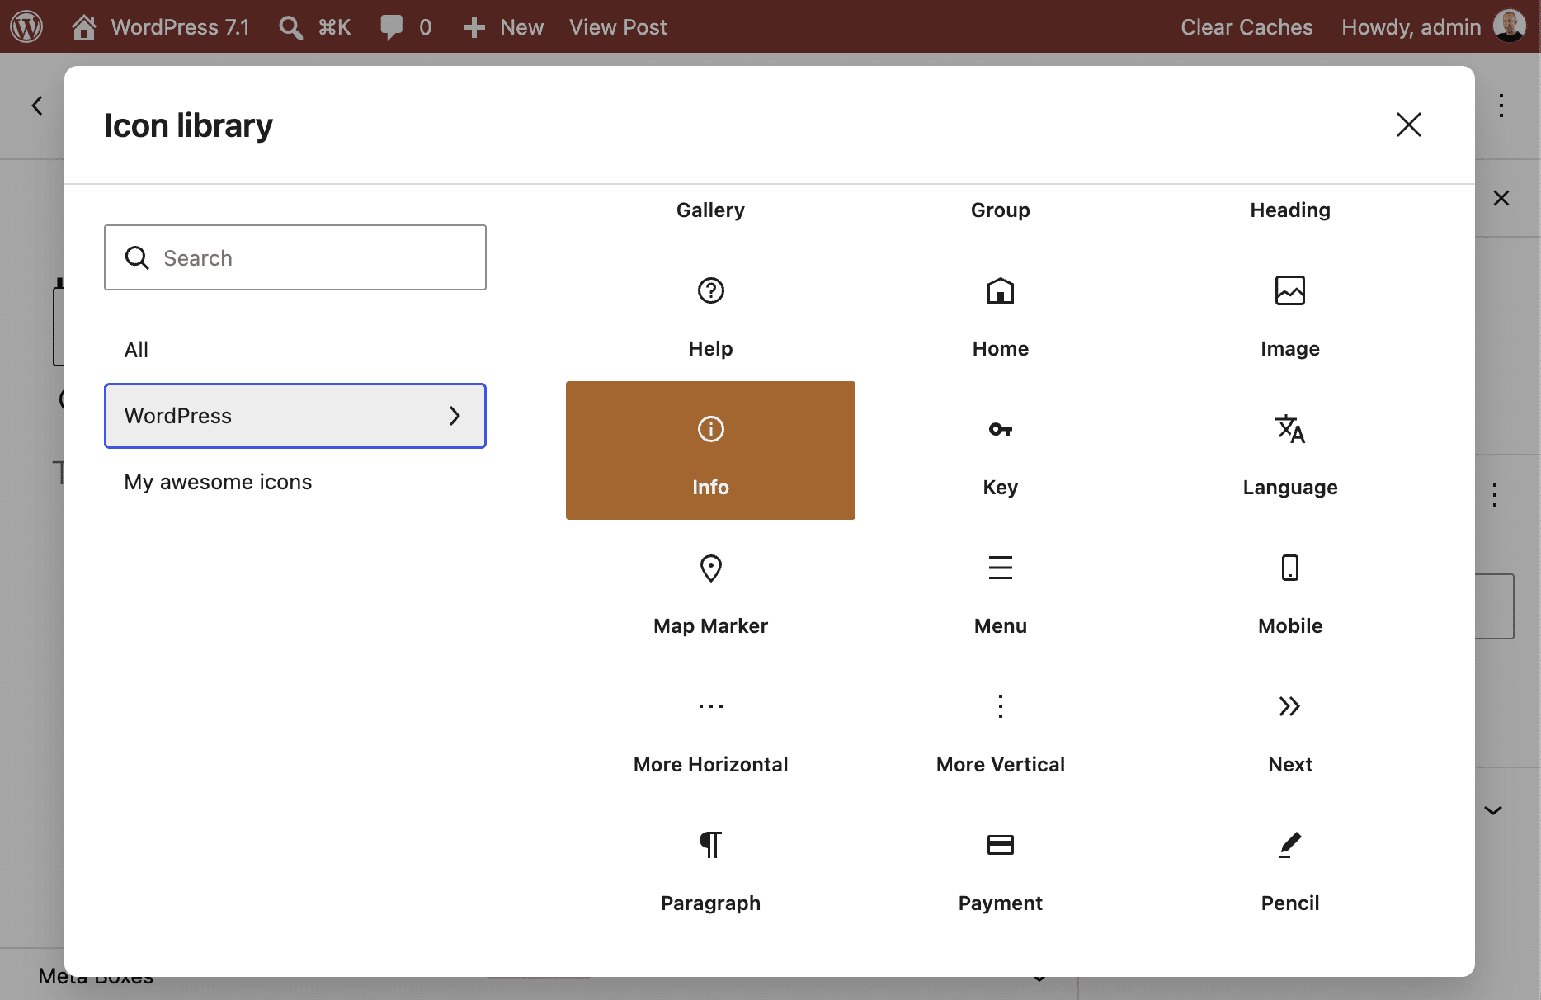The height and width of the screenshot is (1000, 1541).
Task: Expand the WordPress category chevron
Action: (x=455, y=416)
